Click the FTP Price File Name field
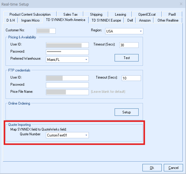 coord(67,92)
